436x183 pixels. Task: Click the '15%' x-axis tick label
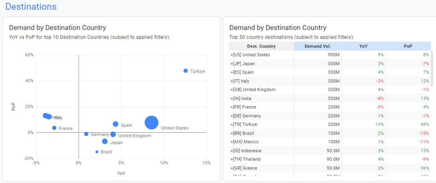[x=206, y=163]
